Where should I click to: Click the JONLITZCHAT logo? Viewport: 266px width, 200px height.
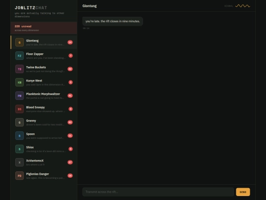[x=31, y=8]
